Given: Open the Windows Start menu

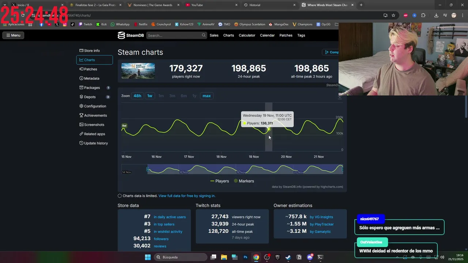Looking at the screenshot, I should coord(148,257).
